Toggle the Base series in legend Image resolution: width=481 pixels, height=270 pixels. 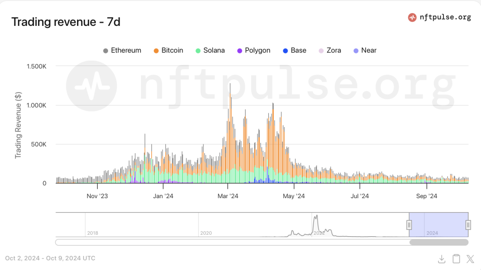click(295, 50)
